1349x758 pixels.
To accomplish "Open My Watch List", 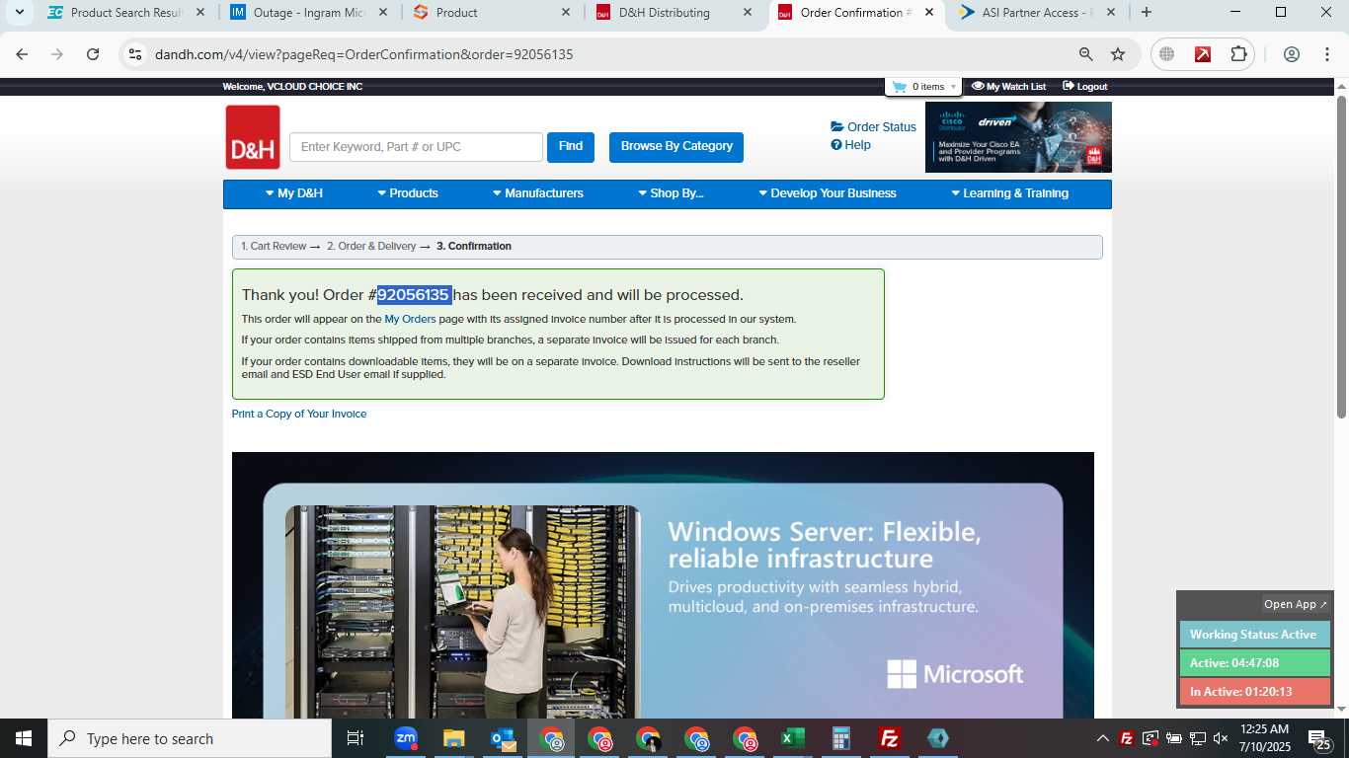I will coord(1008,87).
